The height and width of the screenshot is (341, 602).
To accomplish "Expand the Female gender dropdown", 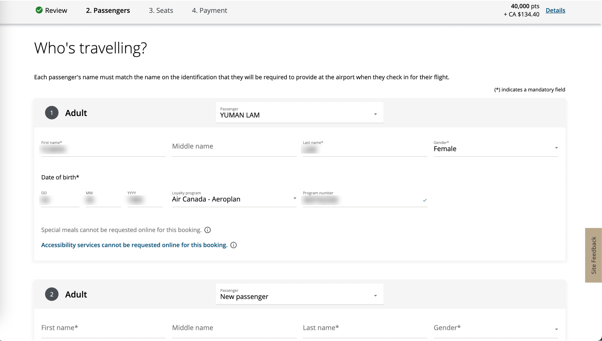I will coord(495,148).
